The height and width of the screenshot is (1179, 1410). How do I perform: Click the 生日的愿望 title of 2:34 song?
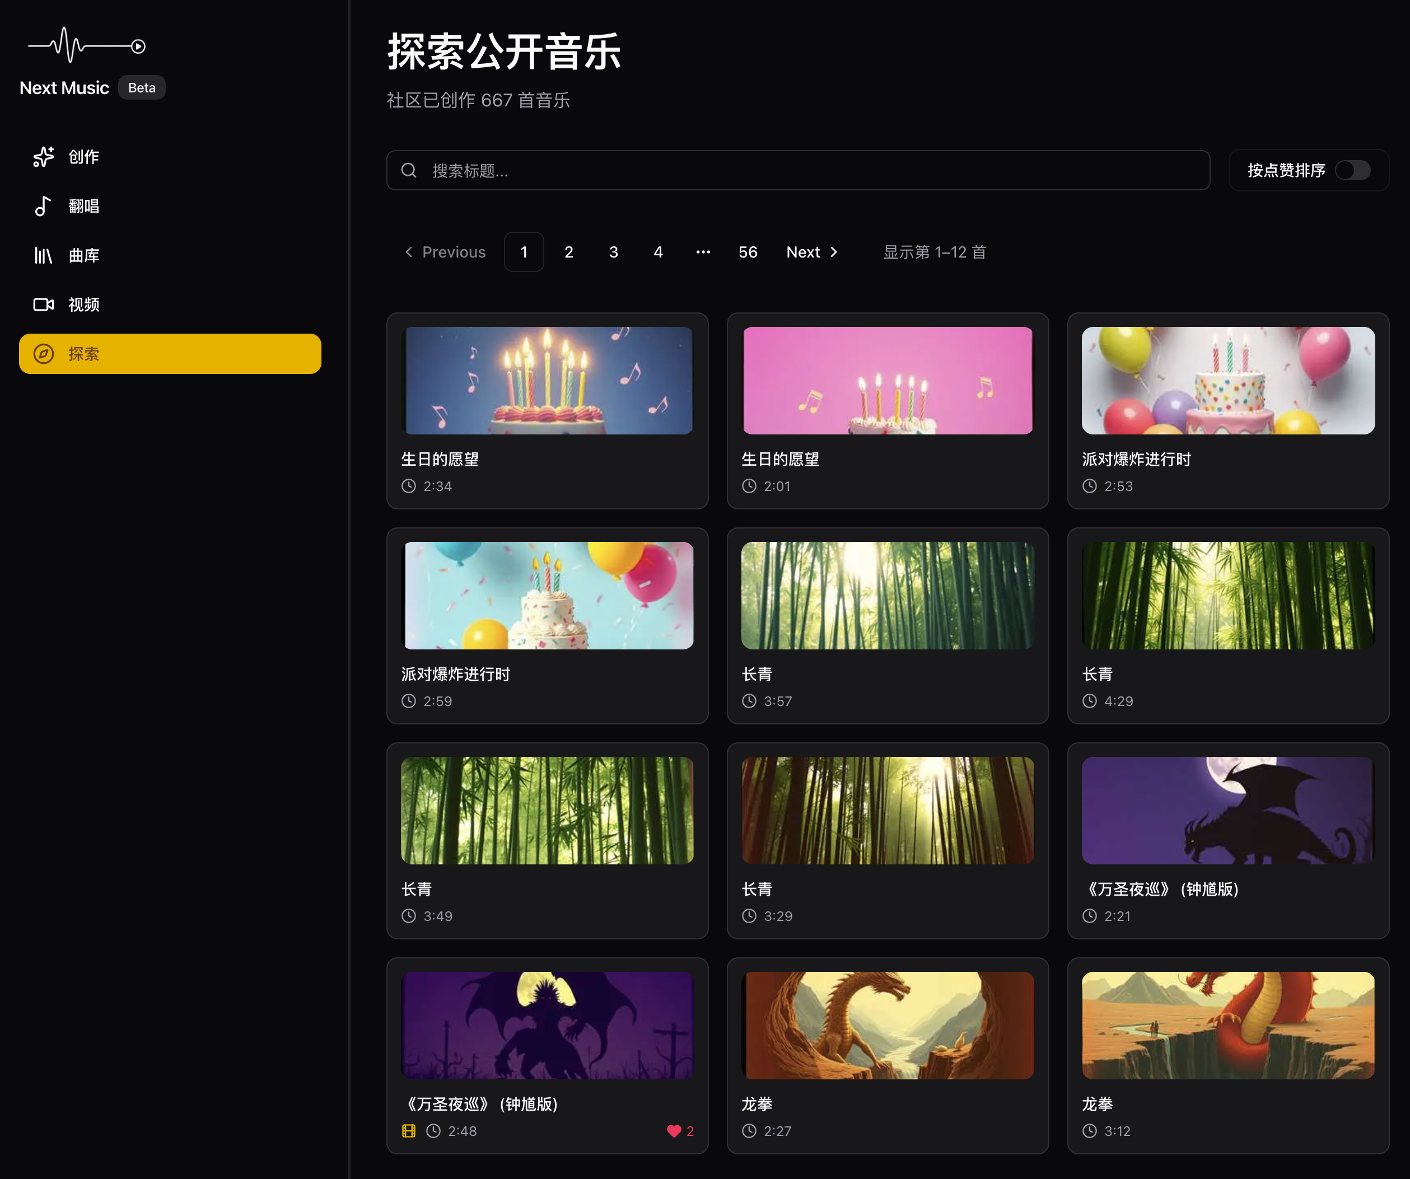click(440, 459)
